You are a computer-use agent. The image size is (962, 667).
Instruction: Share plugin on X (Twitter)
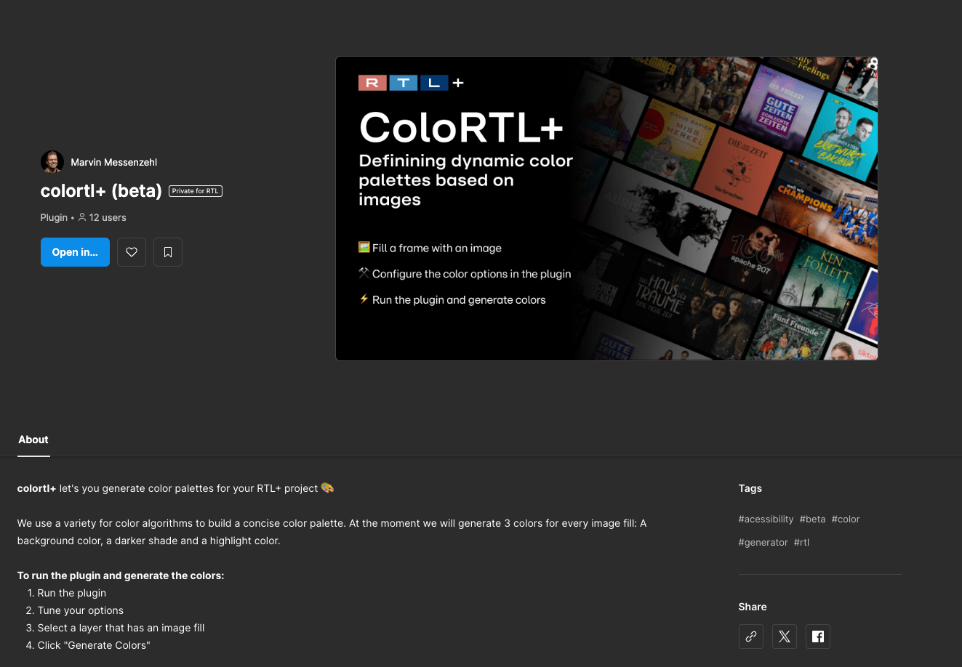(785, 636)
